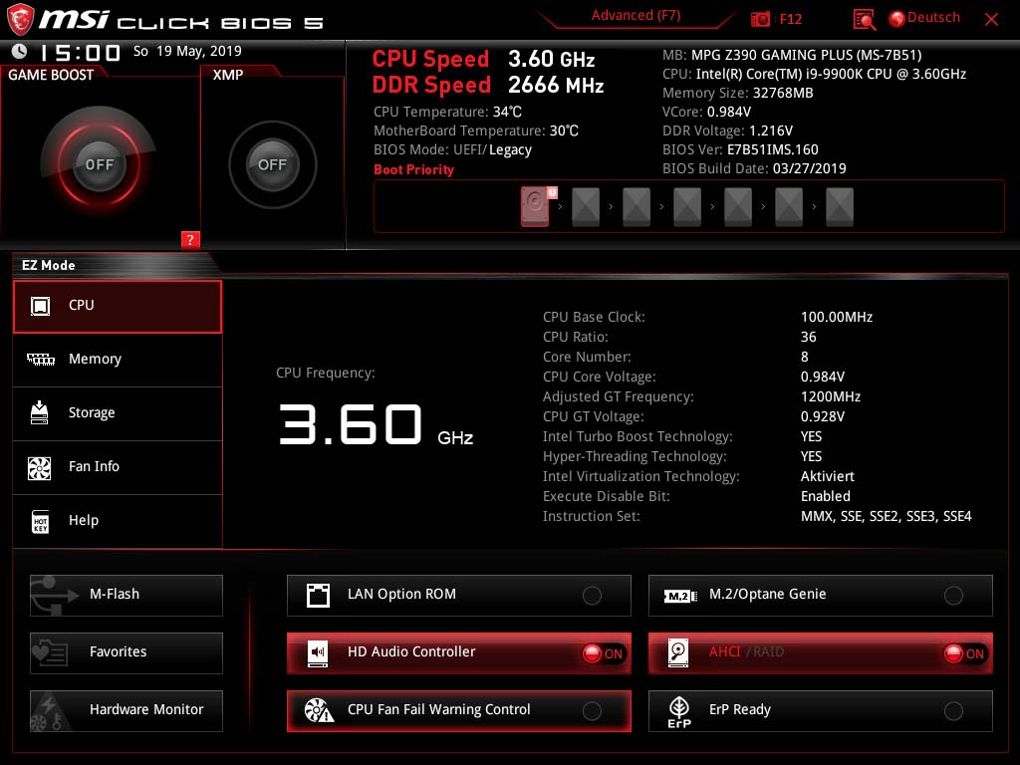Select the third empty boot device slot
This screenshot has width=1020, height=765.
(687, 207)
